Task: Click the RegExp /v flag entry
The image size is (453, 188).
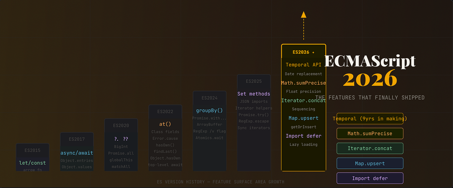Action: pos(209,131)
